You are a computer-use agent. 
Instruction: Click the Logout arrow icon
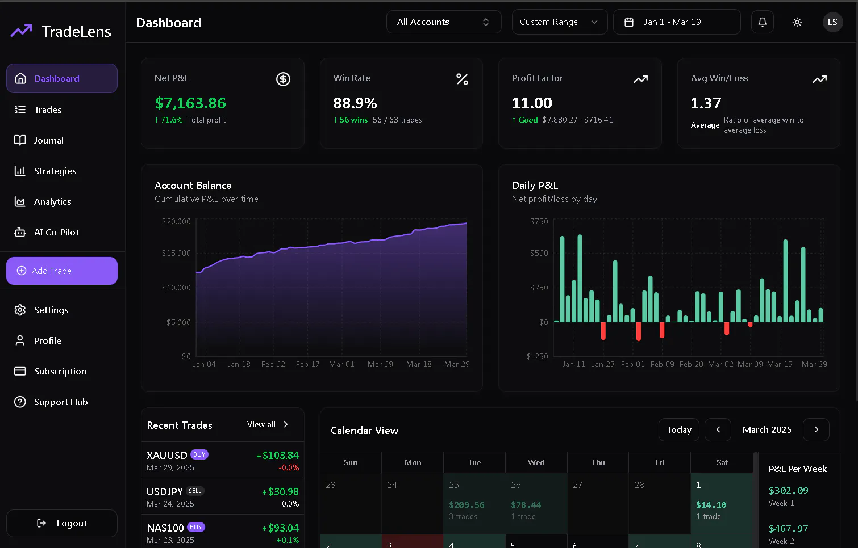[41, 523]
